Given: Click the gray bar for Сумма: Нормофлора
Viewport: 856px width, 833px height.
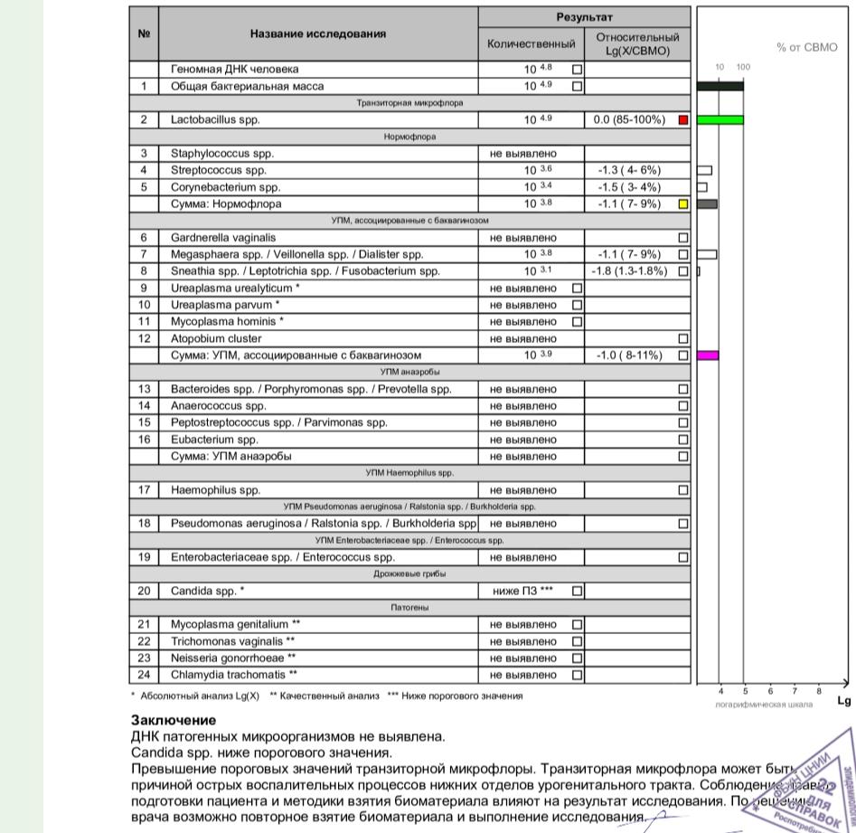Looking at the screenshot, I should 708,204.
